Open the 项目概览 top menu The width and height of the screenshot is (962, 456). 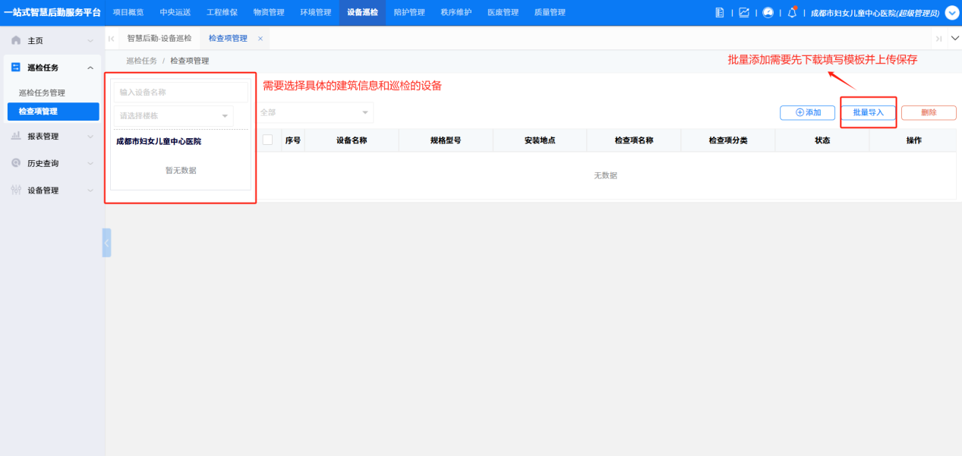[128, 13]
